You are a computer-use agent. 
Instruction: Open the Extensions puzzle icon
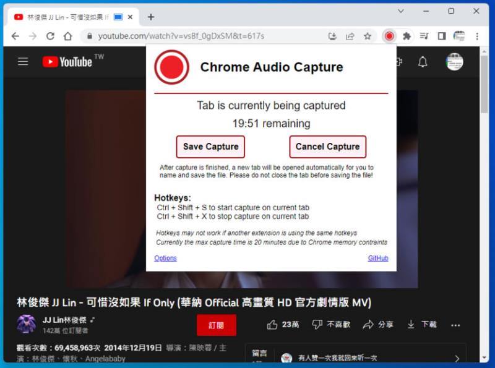click(407, 36)
